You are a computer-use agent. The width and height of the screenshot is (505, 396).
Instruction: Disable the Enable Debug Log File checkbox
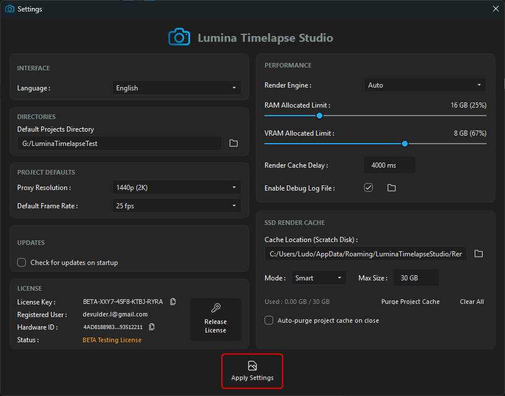click(x=369, y=187)
